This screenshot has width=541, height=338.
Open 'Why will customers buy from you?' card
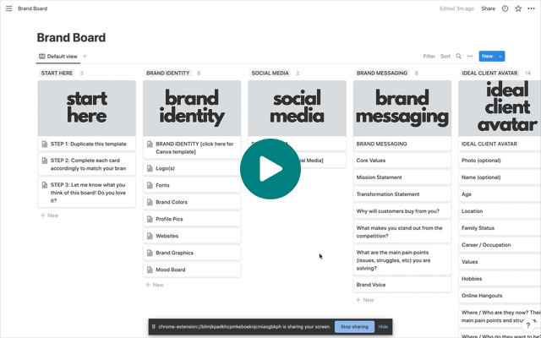402,211
